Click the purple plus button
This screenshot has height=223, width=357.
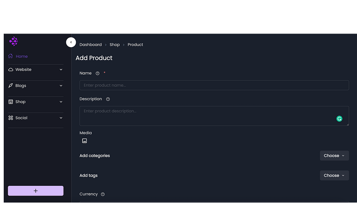click(x=36, y=191)
